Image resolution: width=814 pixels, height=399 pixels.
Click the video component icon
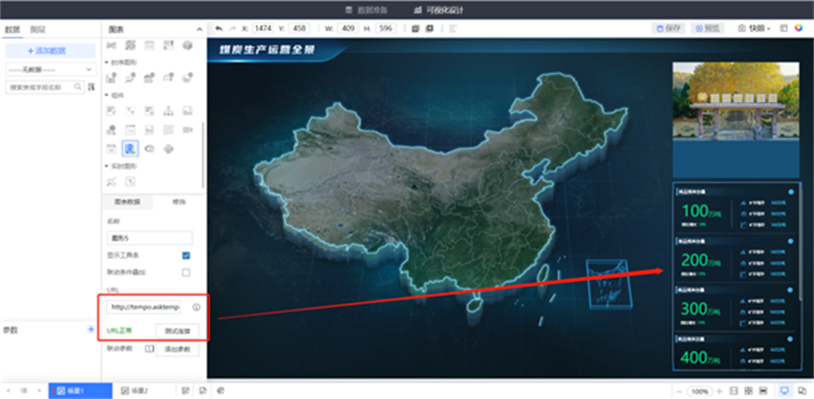coord(188,129)
